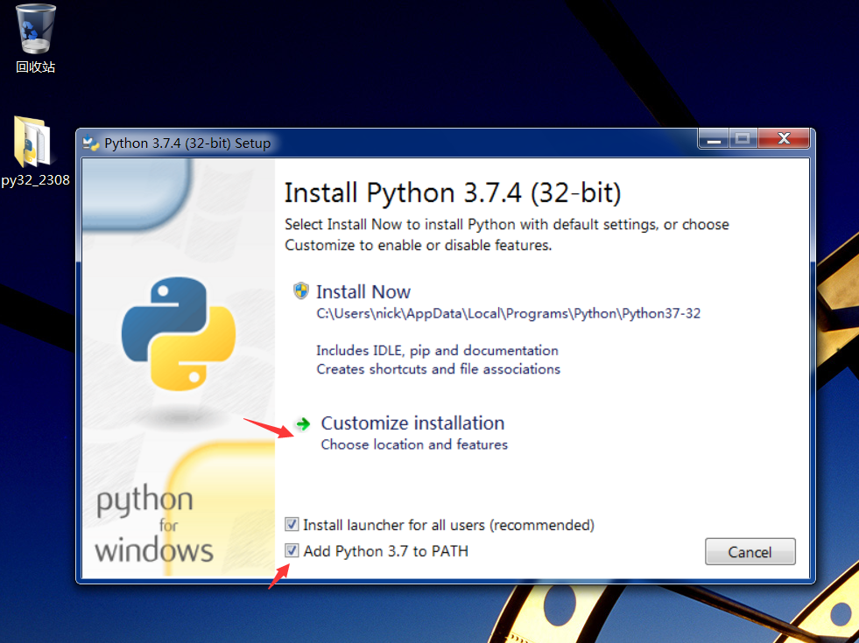Choose Install Now option
This screenshot has height=643, width=859.
(363, 291)
